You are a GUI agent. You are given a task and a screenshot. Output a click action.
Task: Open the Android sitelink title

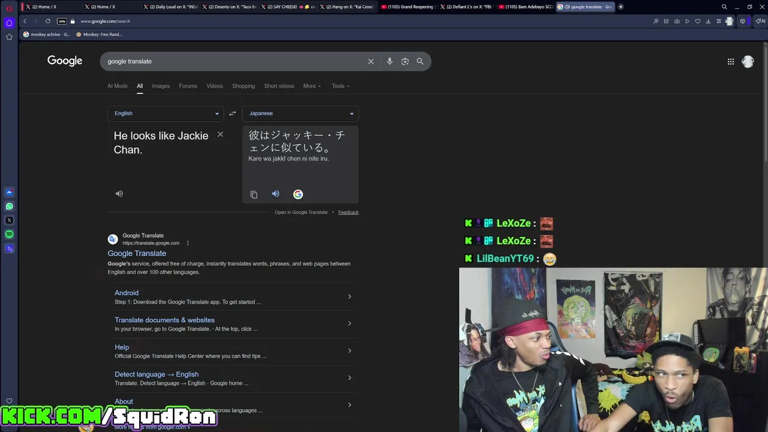127,293
